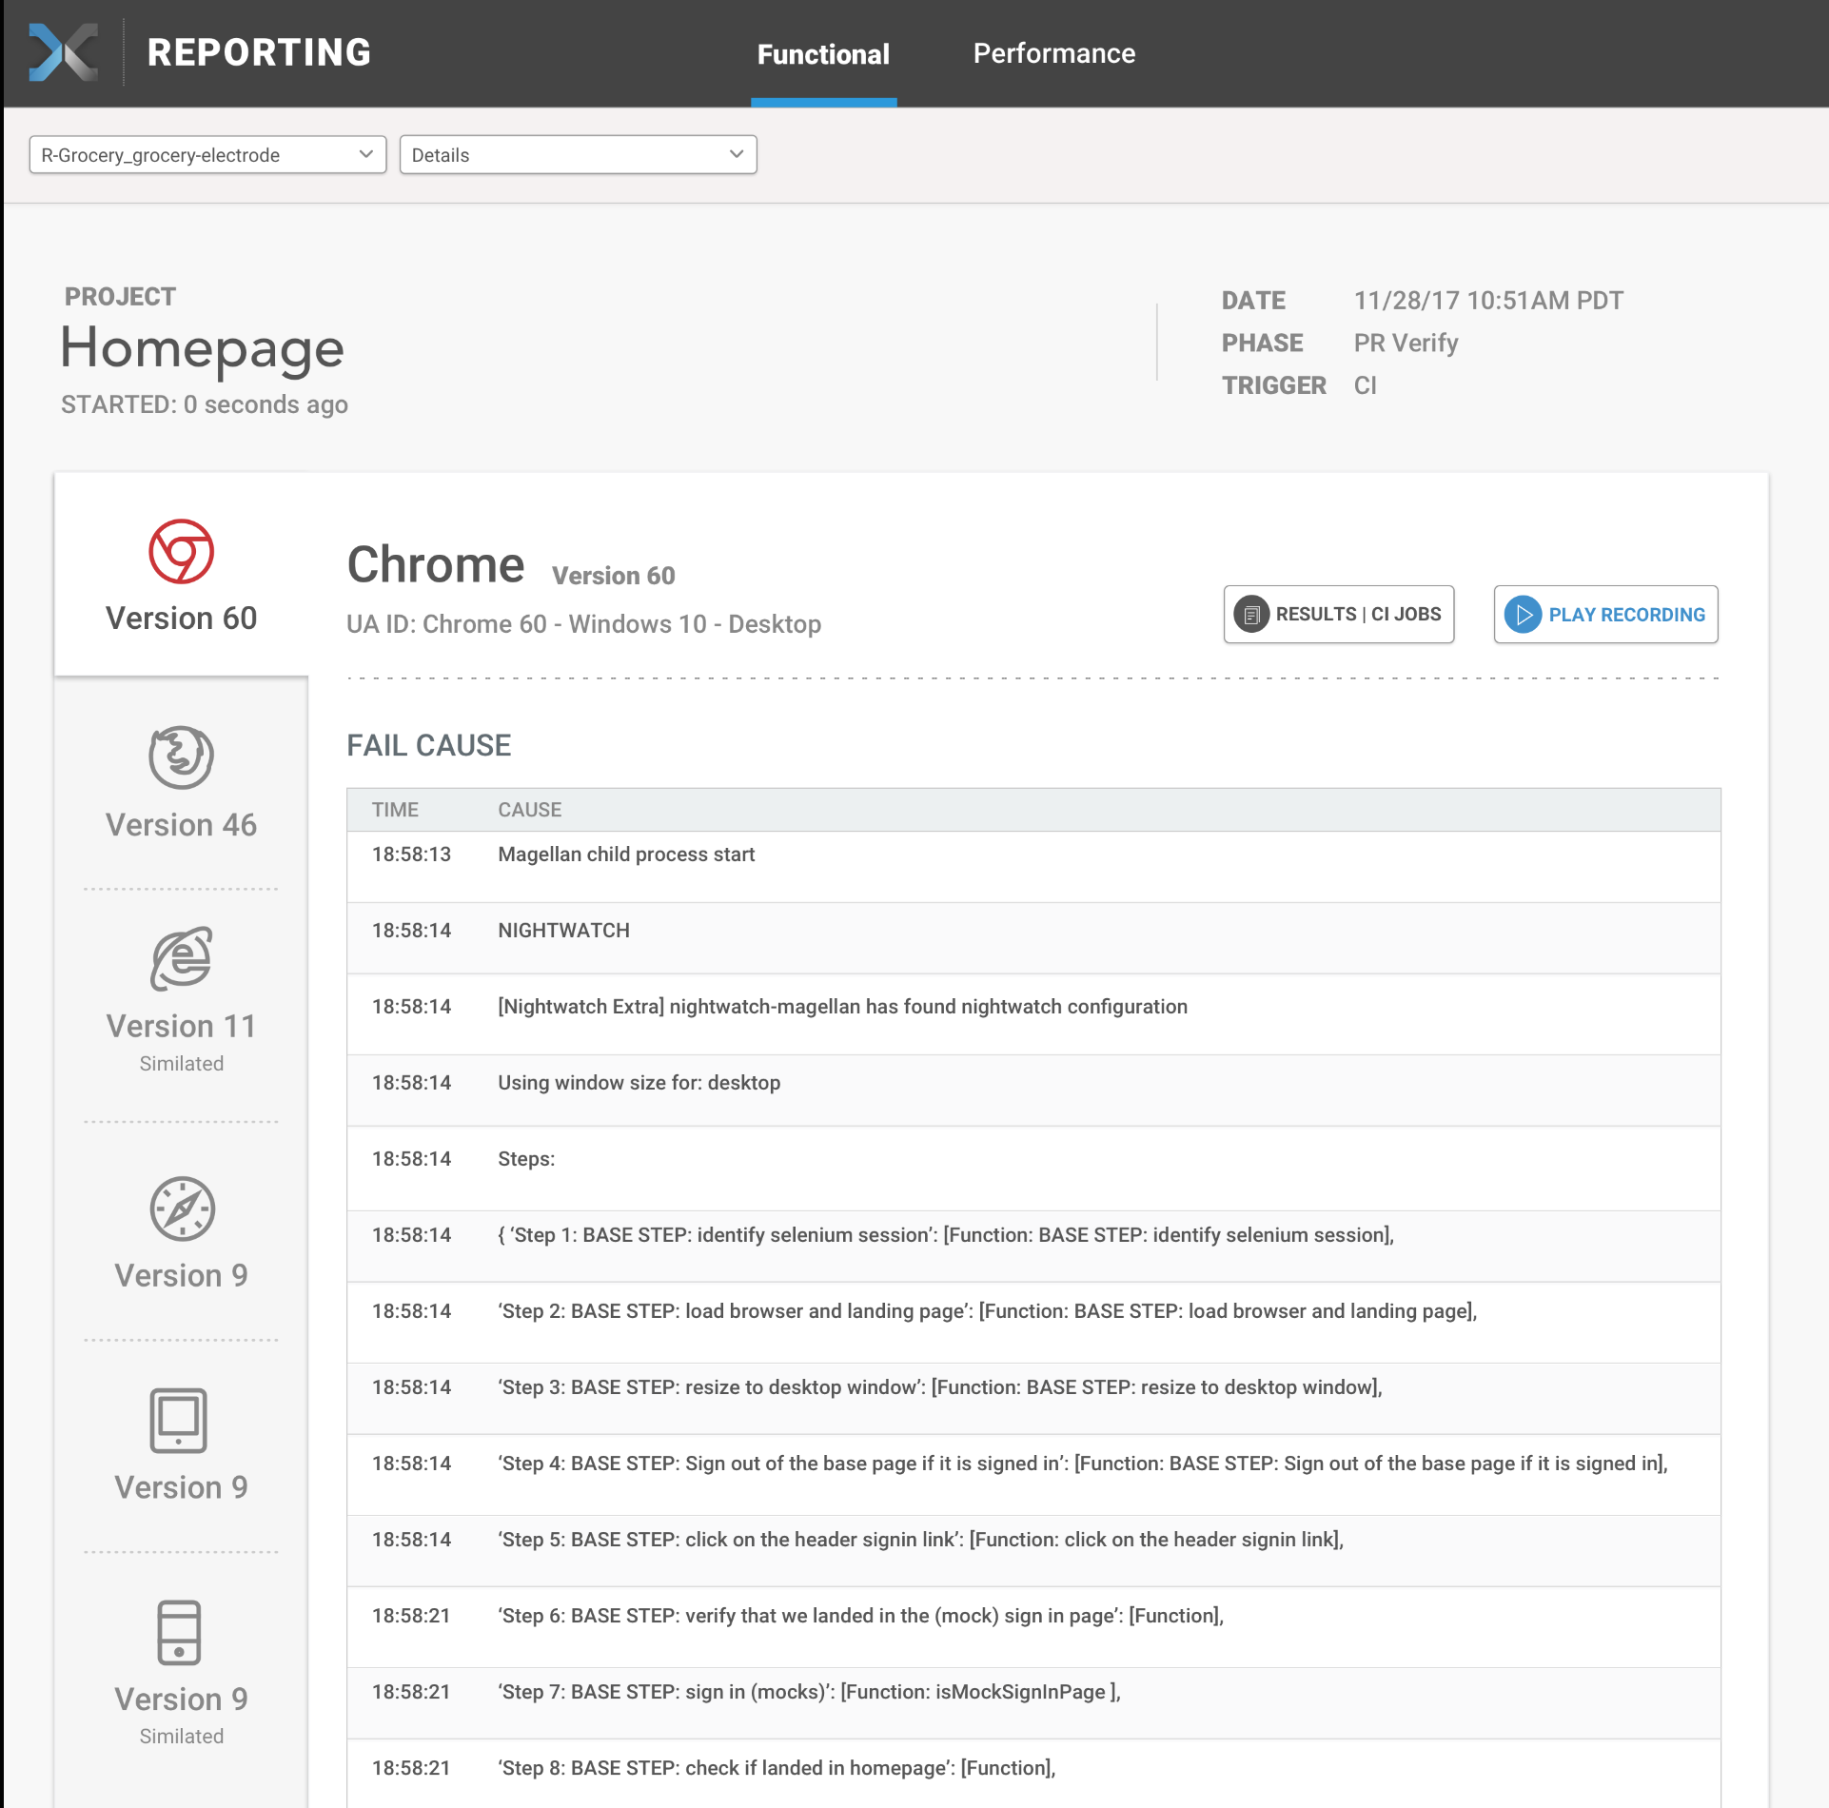Viewport: 1829px width, 1808px height.
Task: Open the Details view dropdown
Action: [578, 154]
